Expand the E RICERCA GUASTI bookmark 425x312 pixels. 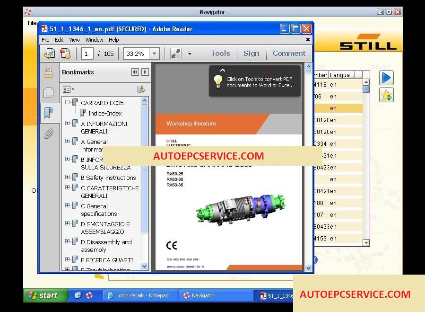[67, 259]
